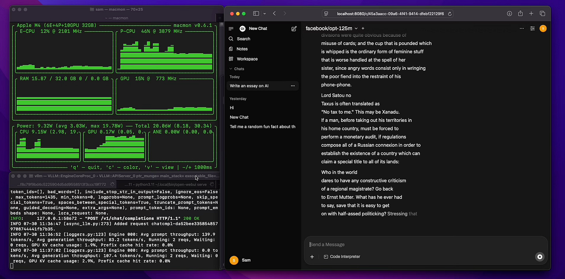Show Safari tab overview
Viewport: 565px width, 279px height.
pyautogui.click(x=542, y=14)
